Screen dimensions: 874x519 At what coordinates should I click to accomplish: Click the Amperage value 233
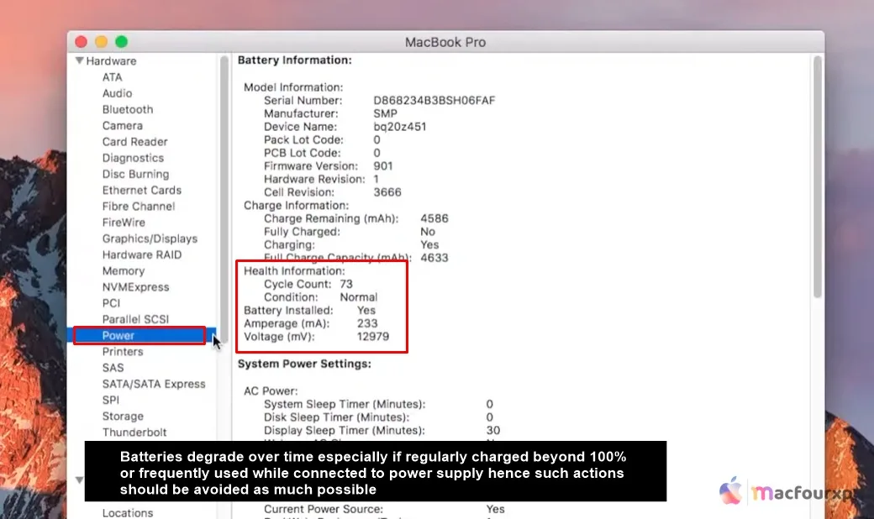point(367,323)
